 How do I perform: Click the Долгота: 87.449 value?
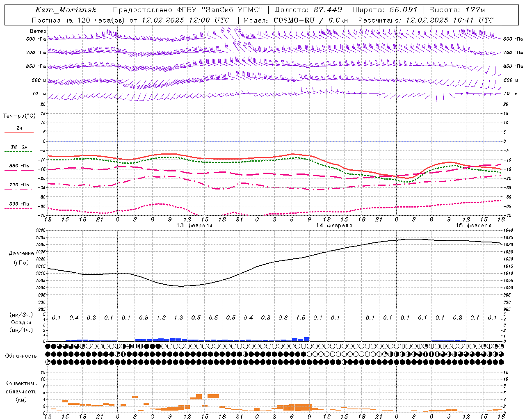coord(308,10)
